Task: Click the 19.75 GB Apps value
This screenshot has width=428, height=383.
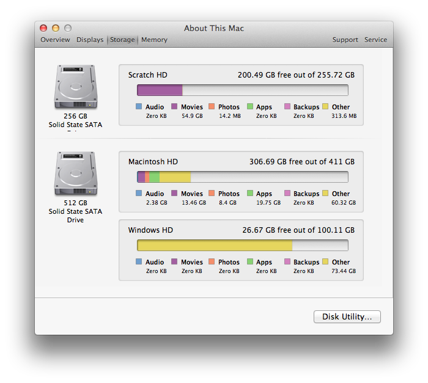Action: (268, 203)
